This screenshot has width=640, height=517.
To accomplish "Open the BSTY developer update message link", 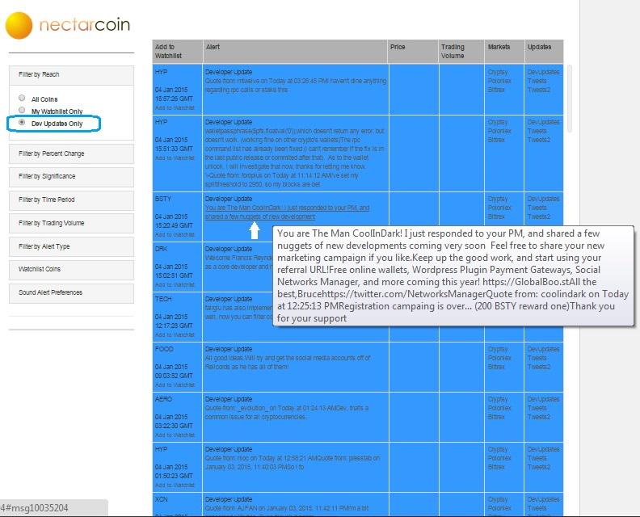I will (x=287, y=212).
